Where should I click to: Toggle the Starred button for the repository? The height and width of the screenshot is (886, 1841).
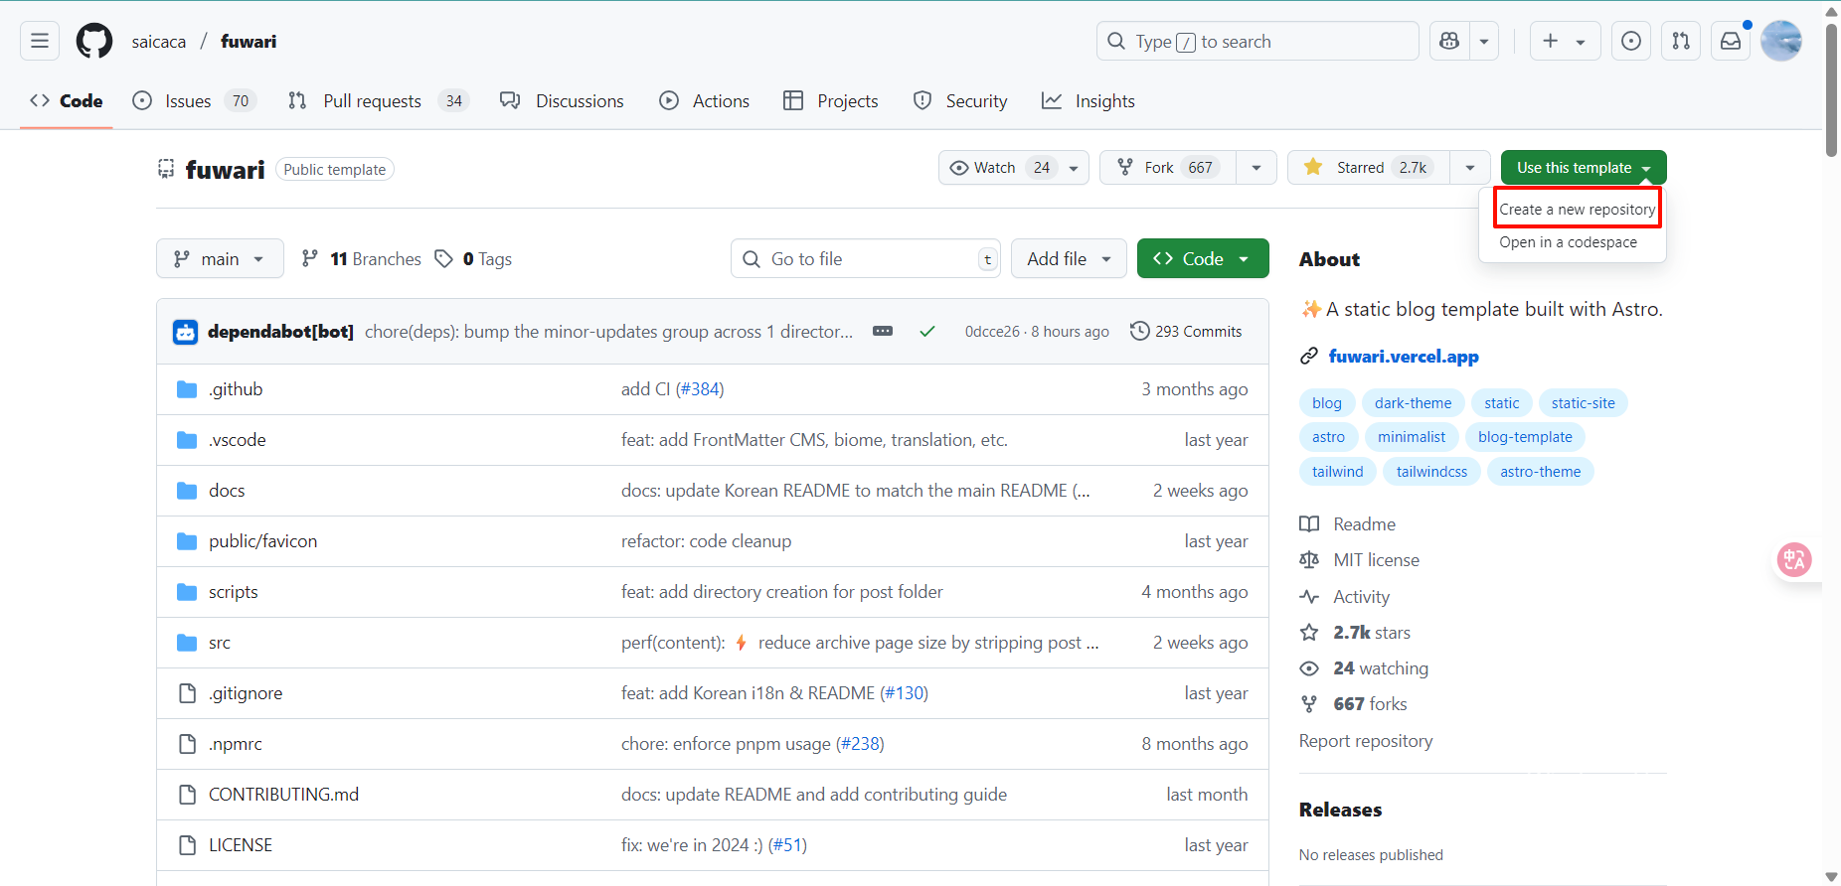click(x=1369, y=168)
